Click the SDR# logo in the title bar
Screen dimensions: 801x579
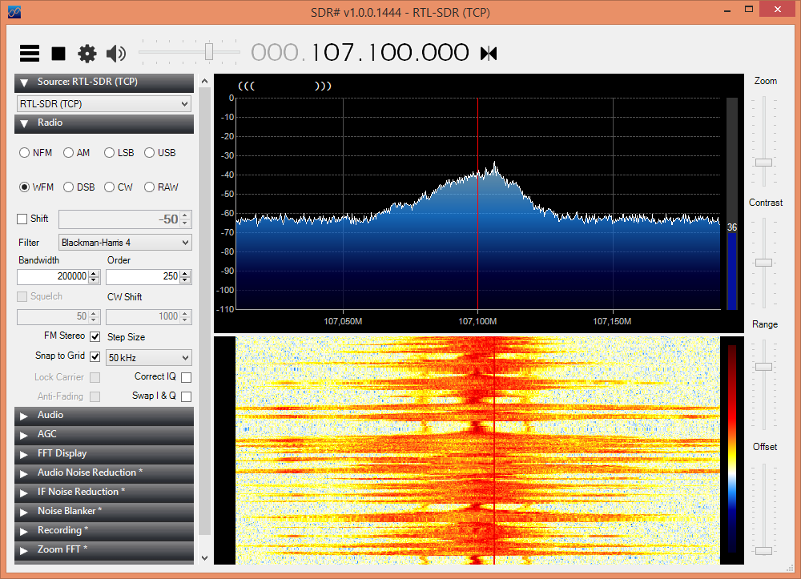14,12
